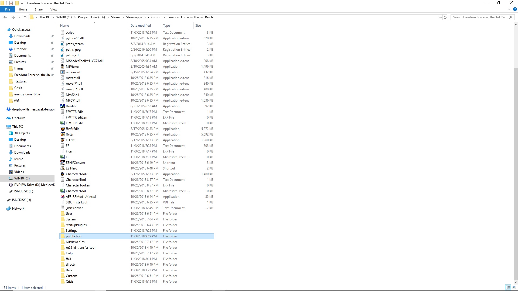Click the paths_gog registry file icon
The image size is (518, 291).
[x=63, y=50]
